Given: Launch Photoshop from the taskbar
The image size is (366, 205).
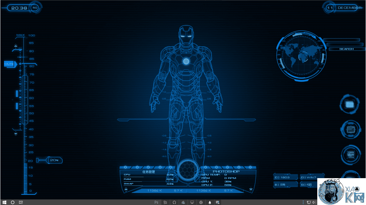Looking at the screenshot, I should [156, 202].
